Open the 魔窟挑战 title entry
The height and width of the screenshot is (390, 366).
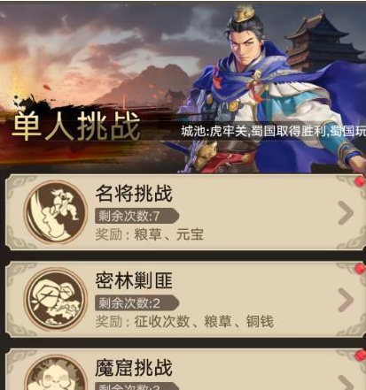[x=134, y=367]
